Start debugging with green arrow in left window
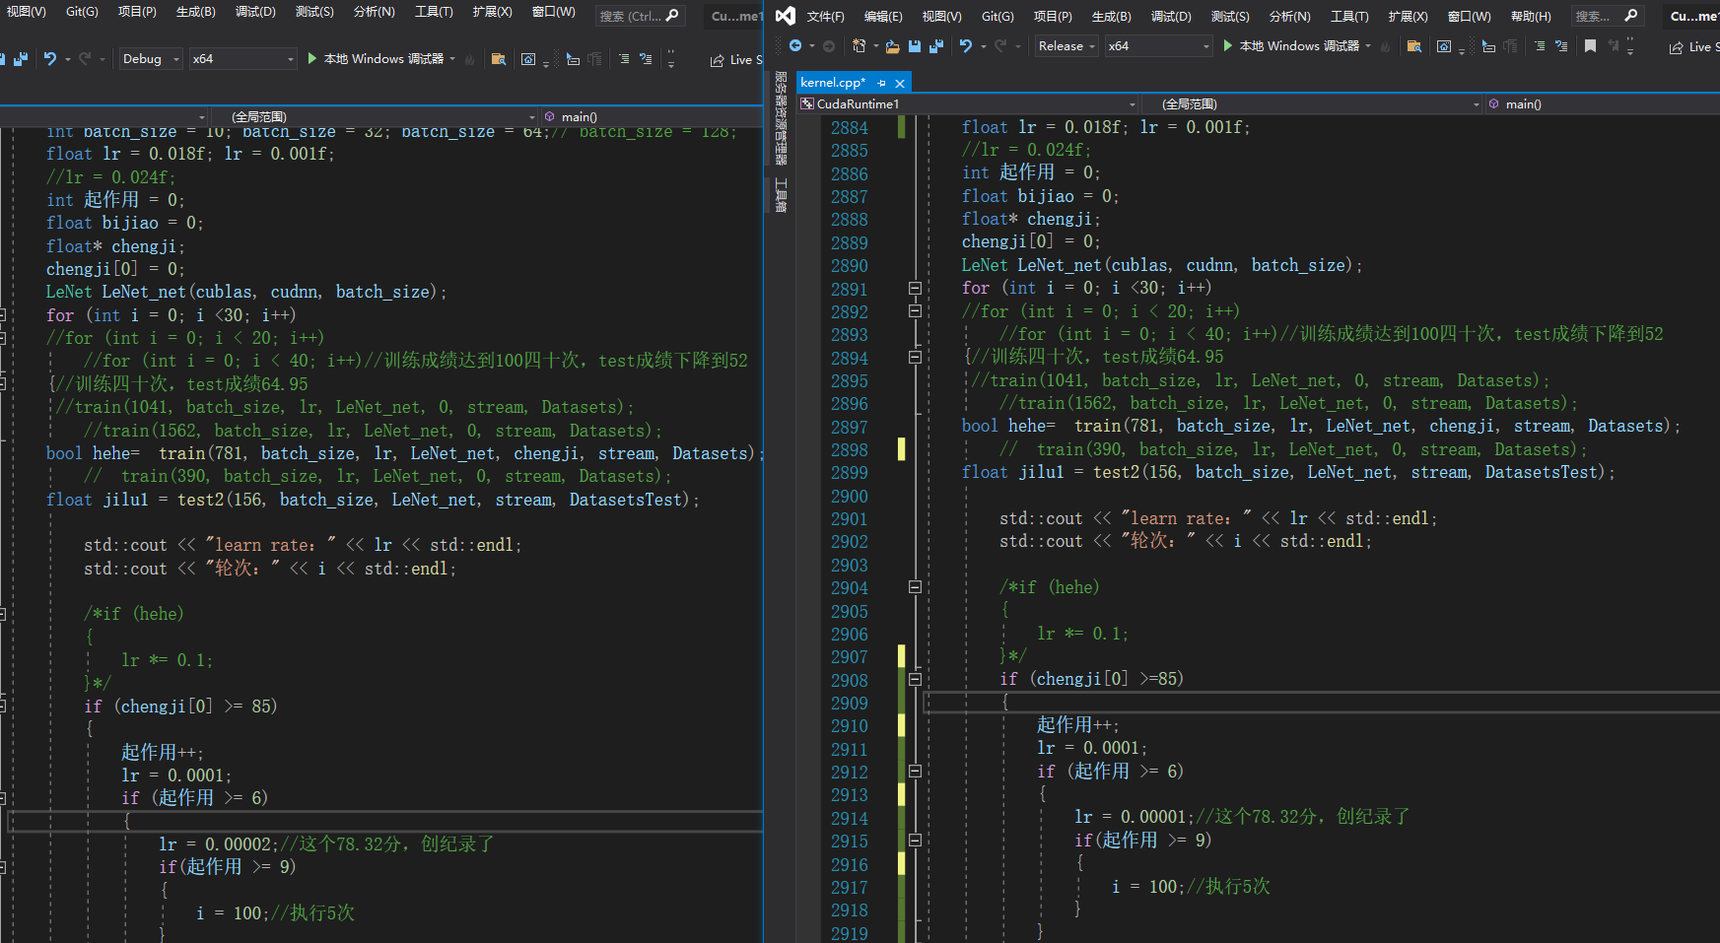This screenshot has width=1720, height=943. tap(312, 59)
